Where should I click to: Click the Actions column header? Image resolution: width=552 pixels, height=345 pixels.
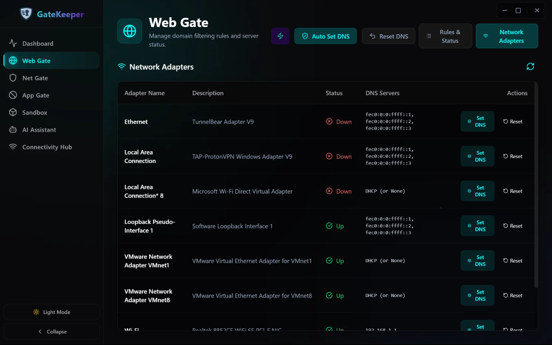517,93
